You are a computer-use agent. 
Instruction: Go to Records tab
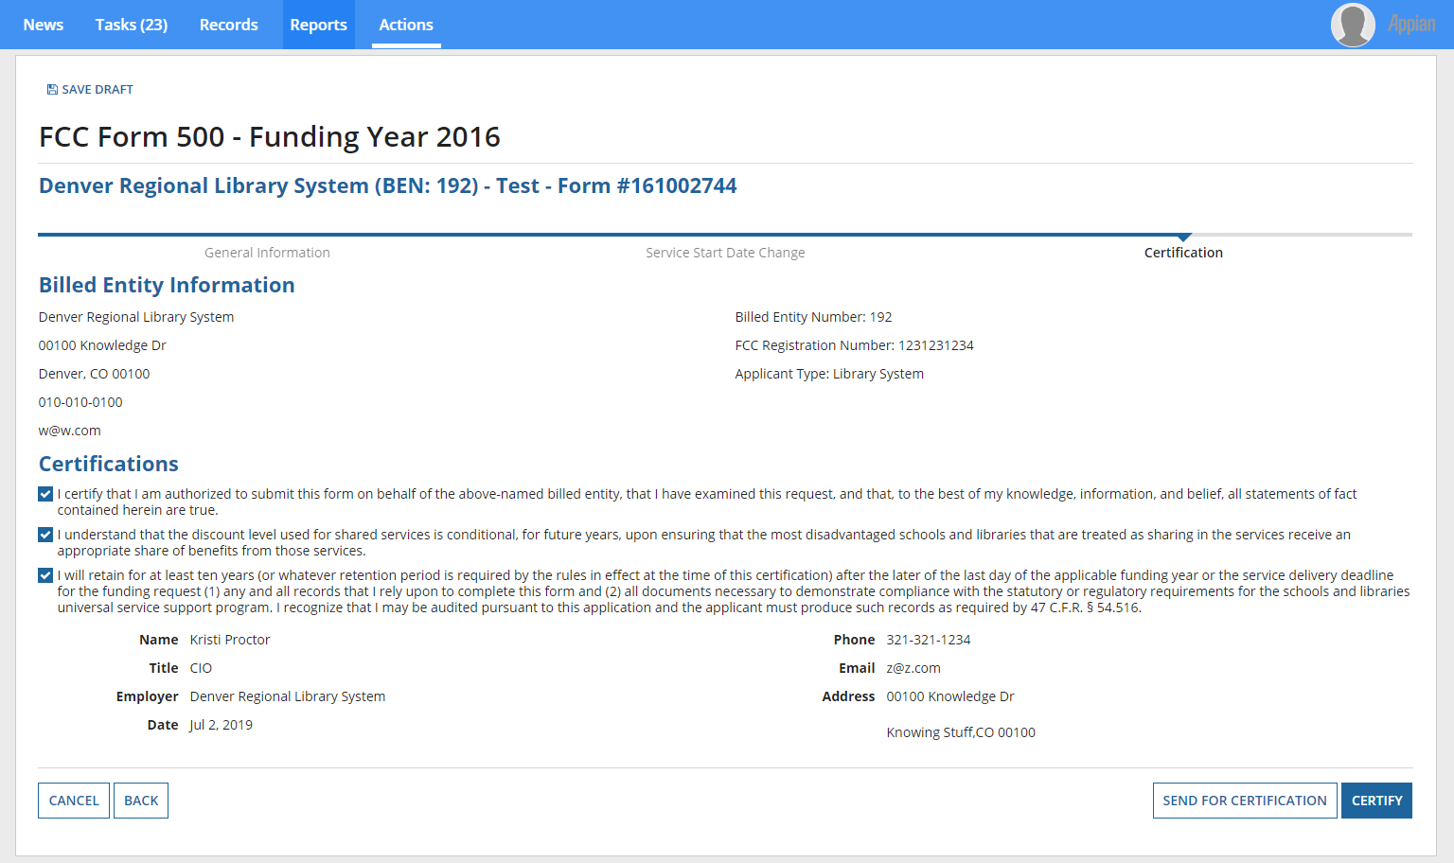(229, 25)
